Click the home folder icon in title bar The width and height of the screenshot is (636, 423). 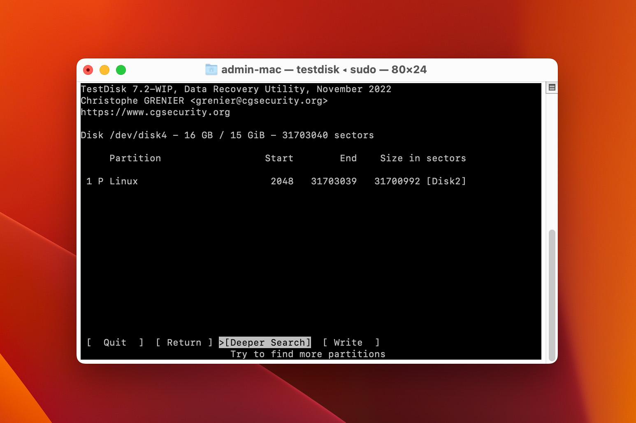[211, 70]
